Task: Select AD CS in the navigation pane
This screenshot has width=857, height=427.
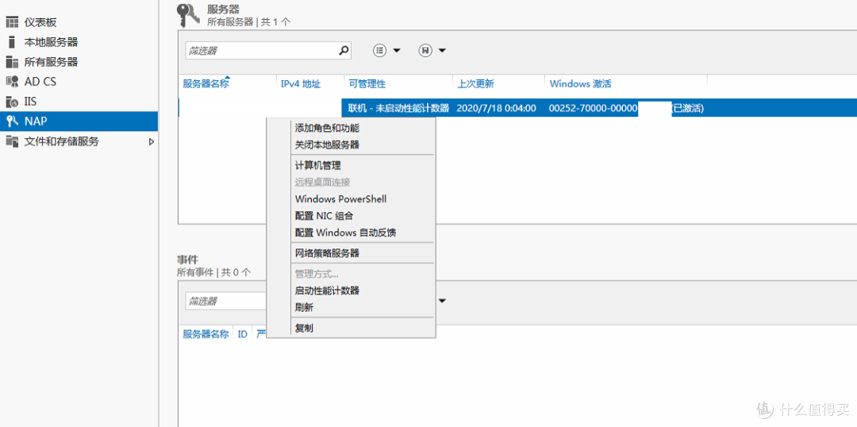Action: (40, 82)
